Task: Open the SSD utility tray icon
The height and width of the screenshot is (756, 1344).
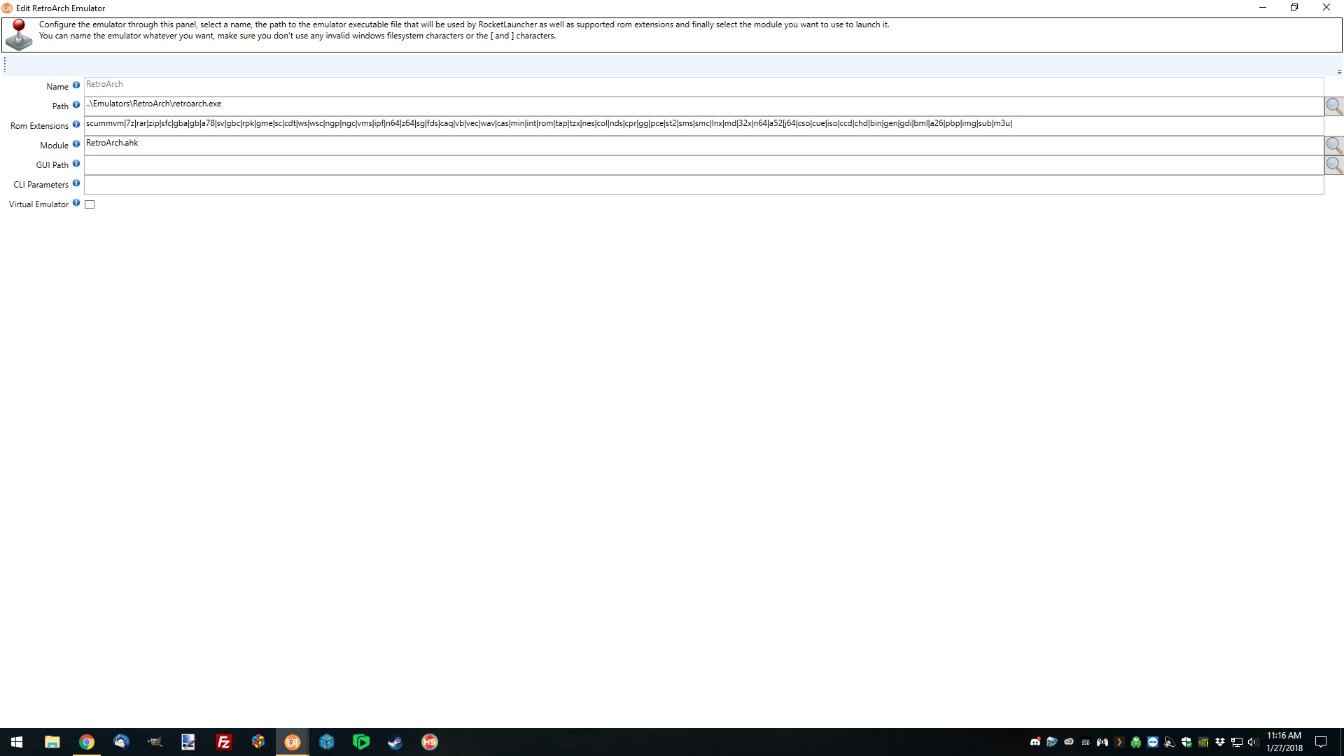Action: (x=1086, y=742)
